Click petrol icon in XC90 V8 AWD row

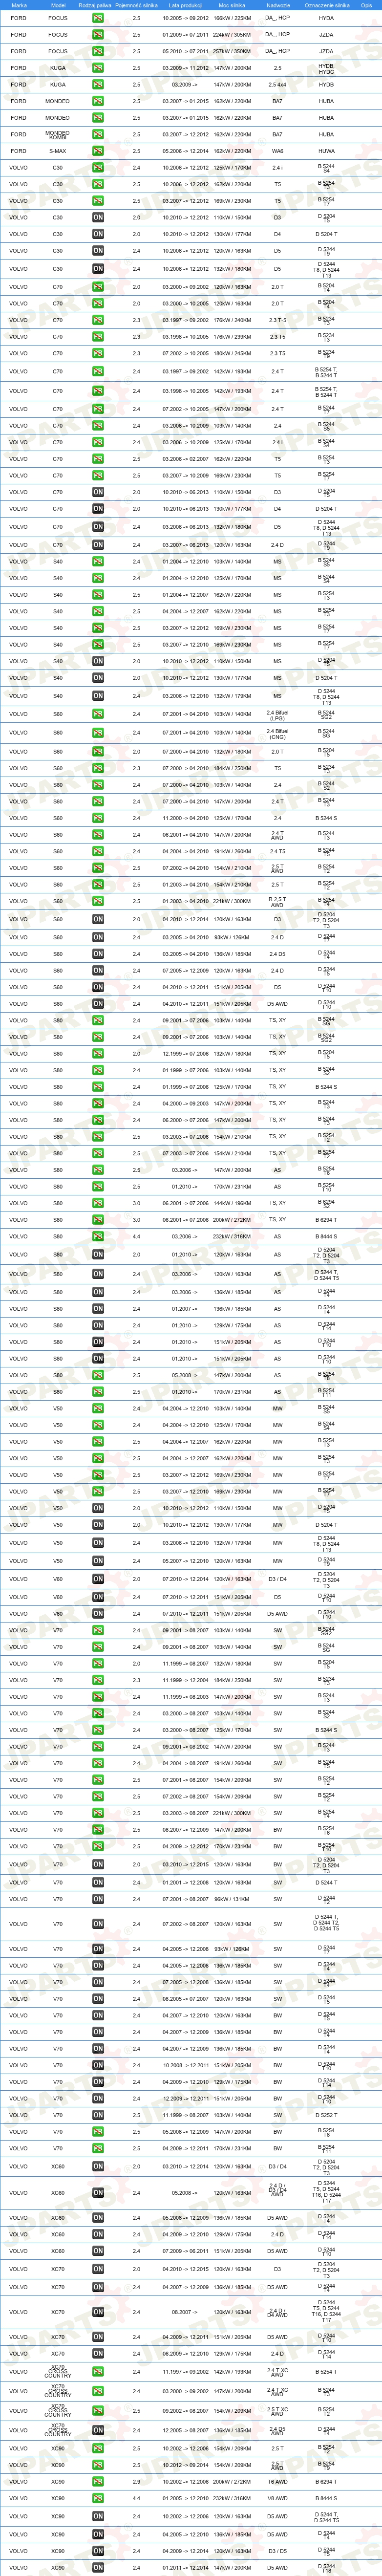pyautogui.click(x=98, y=2498)
